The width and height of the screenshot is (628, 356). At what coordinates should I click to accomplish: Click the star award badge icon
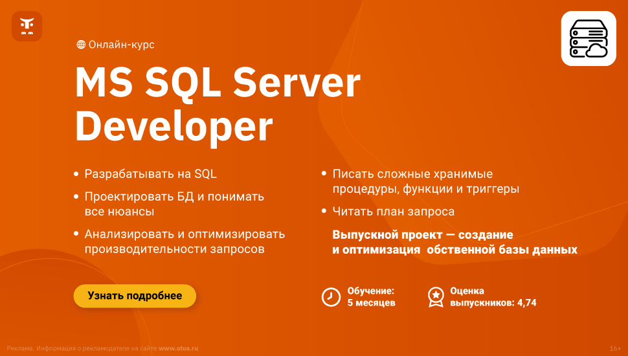click(x=436, y=296)
